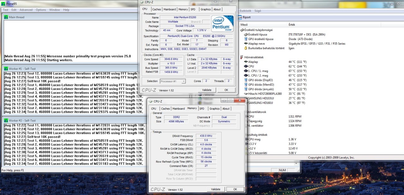Click the CPU-Z Memory window title icon

[151, 101]
